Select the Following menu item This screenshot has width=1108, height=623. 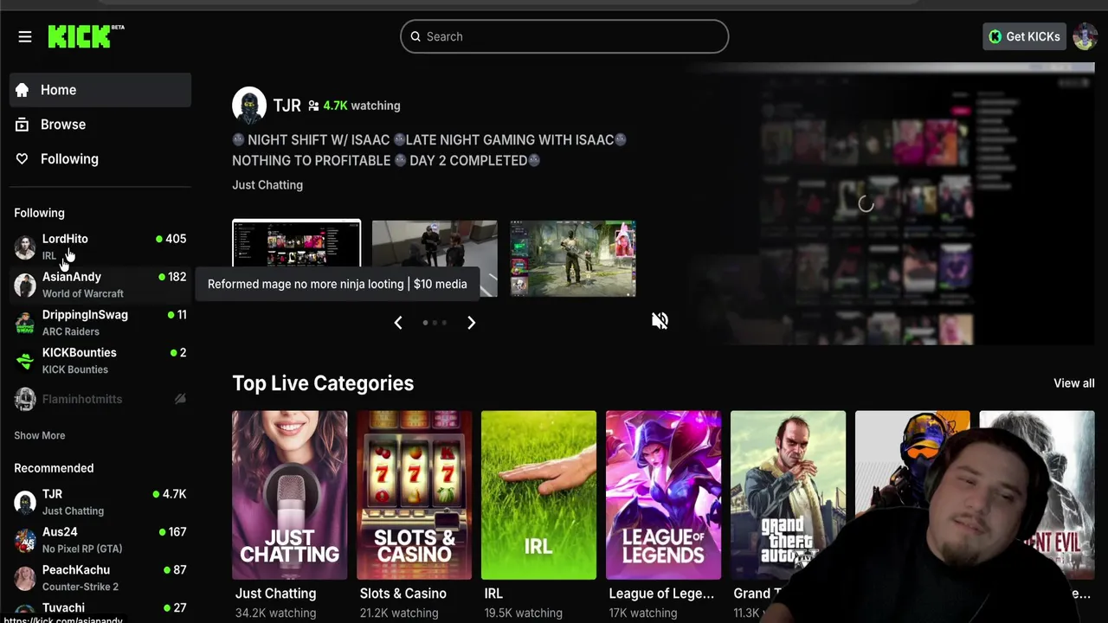coord(100,159)
